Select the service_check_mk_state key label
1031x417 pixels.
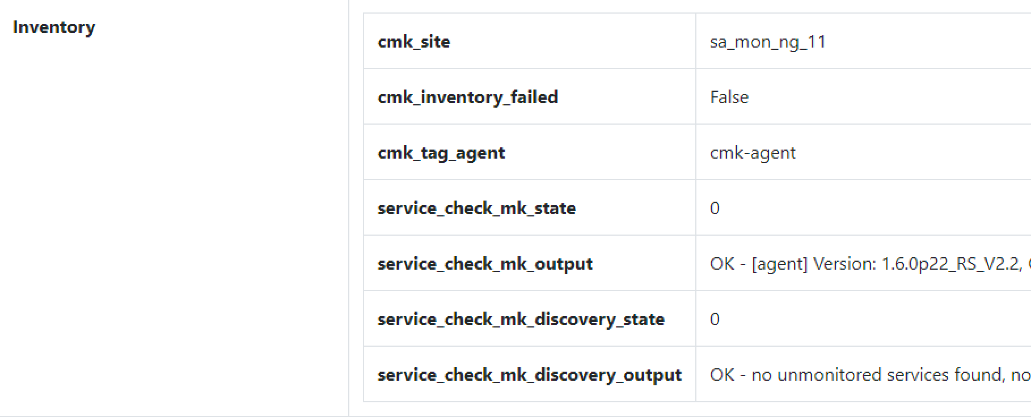pyautogui.click(x=477, y=208)
